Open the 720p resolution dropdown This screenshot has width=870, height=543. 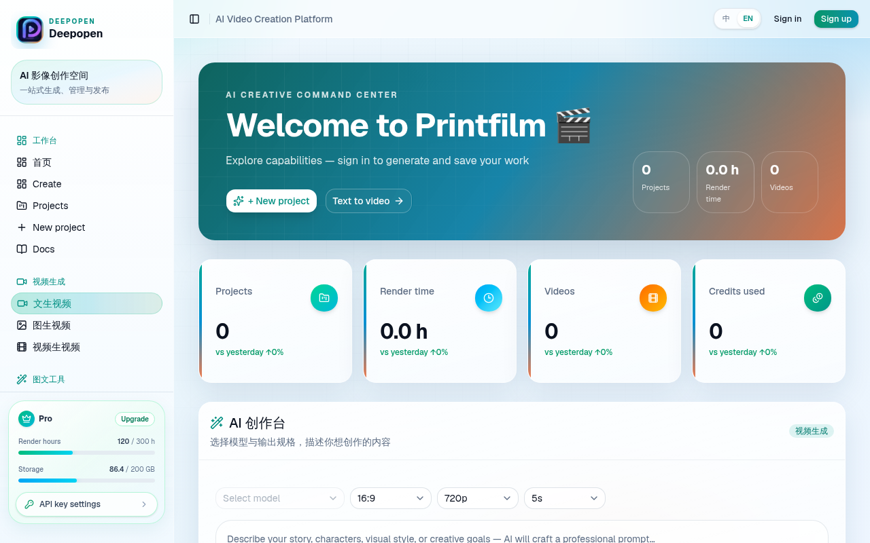tap(478, 498)
